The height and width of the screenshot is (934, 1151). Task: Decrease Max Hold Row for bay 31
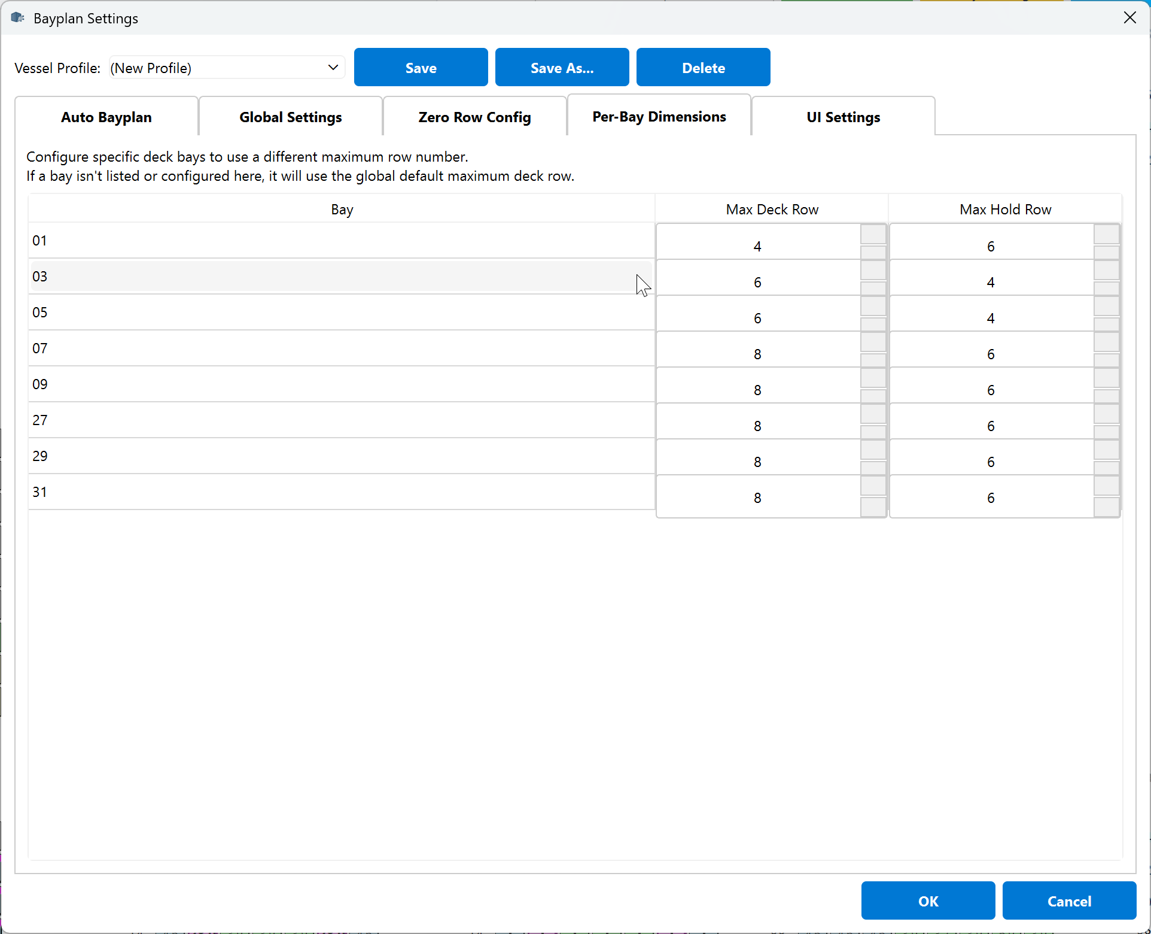click(x=1107, y=507)
